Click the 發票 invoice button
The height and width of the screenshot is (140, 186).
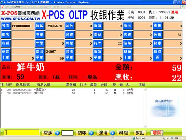pos(6,26)
